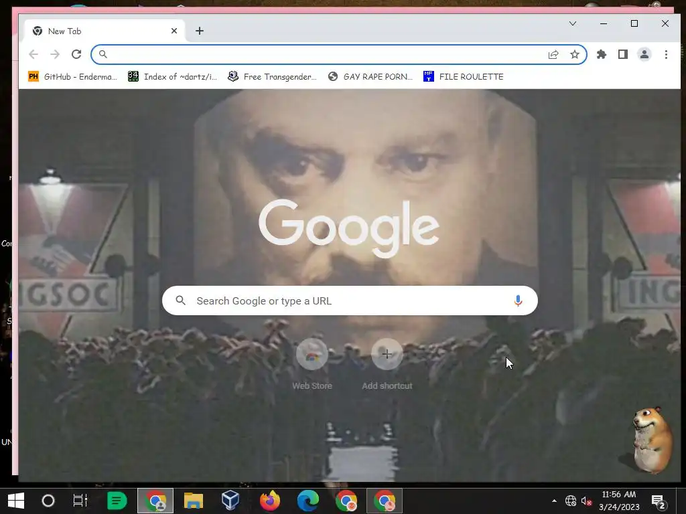Launch Microsoft Edge from taskbar
The width and height of the screenshot is (686, 514).
pos(308,501)
